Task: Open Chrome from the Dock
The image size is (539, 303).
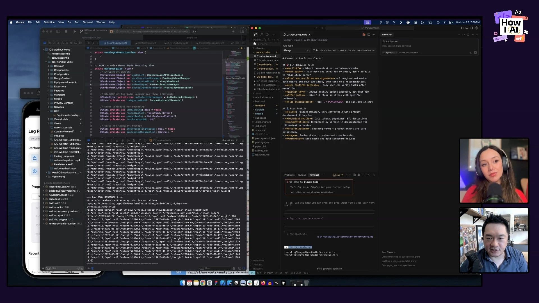Action: click(203, 283)
